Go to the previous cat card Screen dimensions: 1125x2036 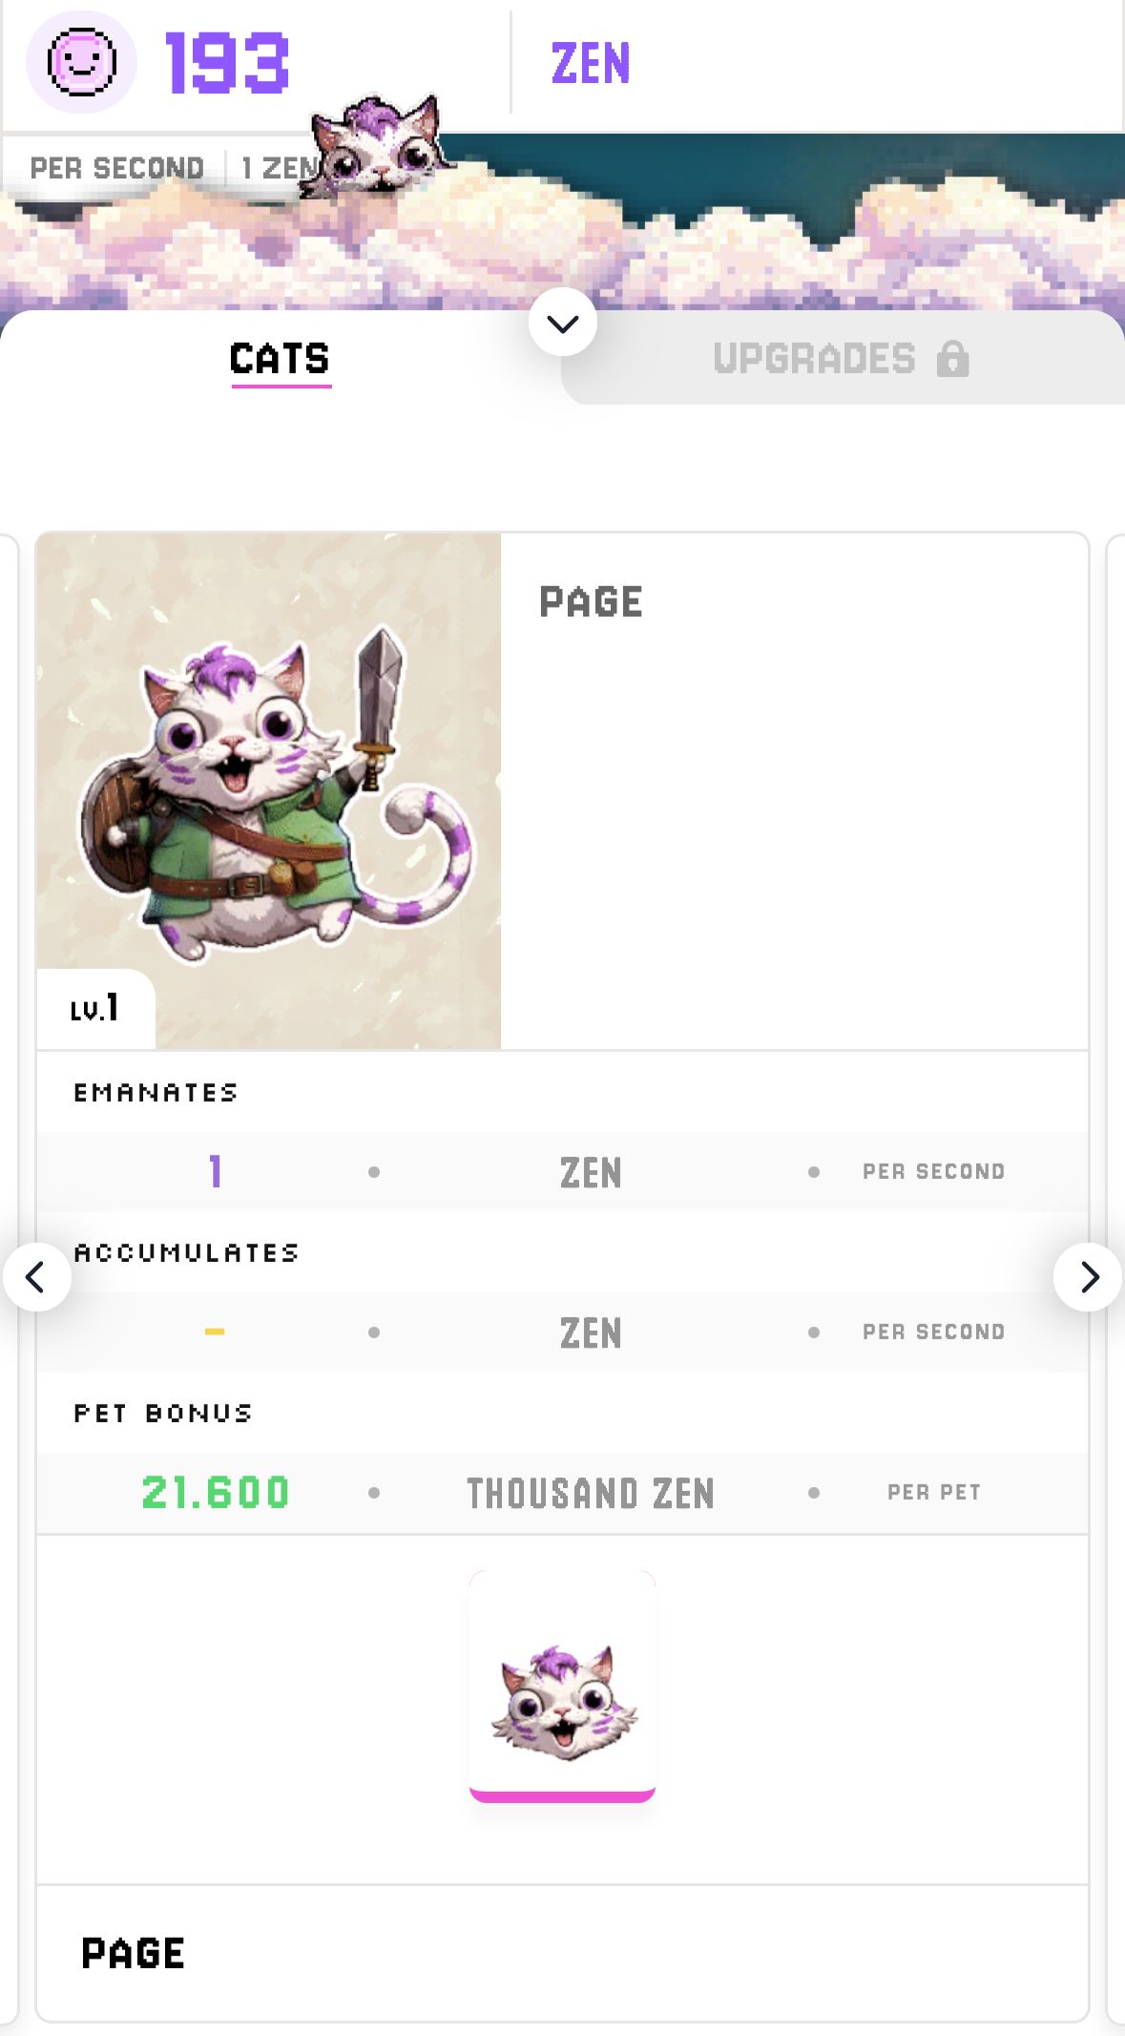coord(36,1277)
